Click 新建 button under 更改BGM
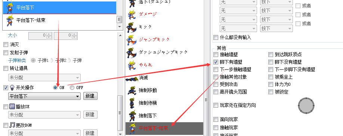Viewport: 343px width, 136px height. [90, 133]
